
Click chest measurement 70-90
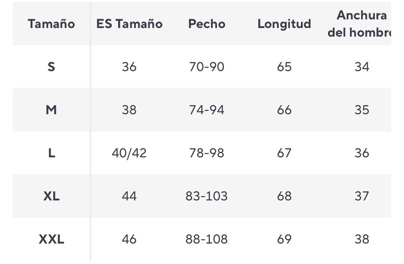coord(207,67)
